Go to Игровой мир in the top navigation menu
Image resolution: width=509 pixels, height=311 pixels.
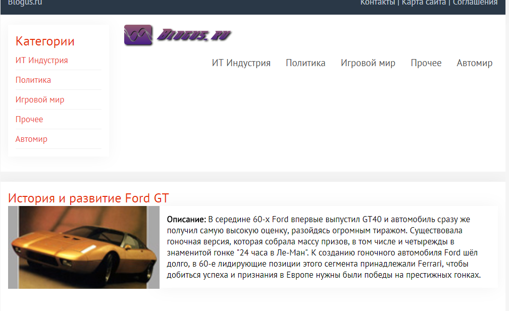(x=368, y=63)
